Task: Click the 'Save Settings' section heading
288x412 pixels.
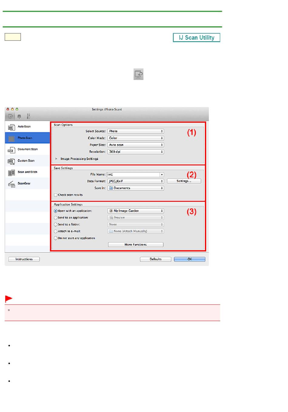Action: 63,168
